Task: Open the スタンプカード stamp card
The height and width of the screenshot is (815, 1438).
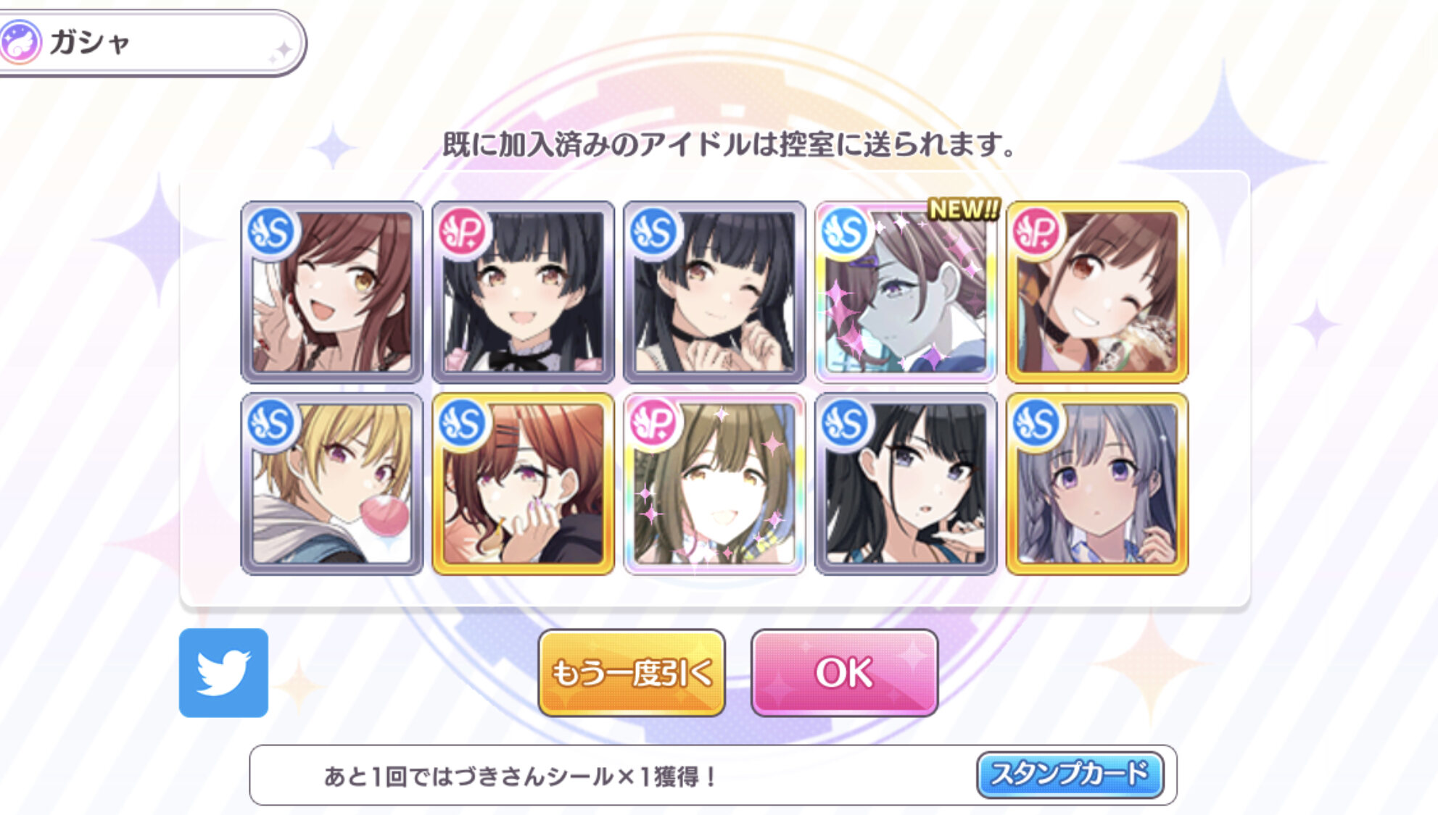Action: (x=1070, y=774)
